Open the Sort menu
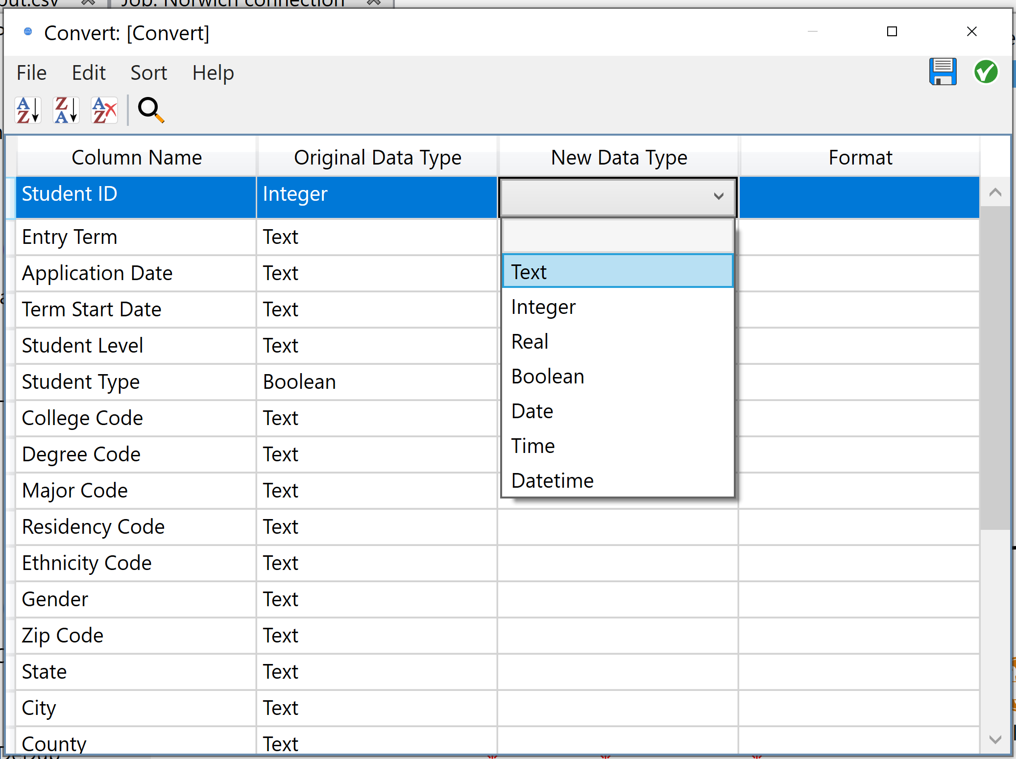This screenshot has width=1016, height=759. [148, 73]
